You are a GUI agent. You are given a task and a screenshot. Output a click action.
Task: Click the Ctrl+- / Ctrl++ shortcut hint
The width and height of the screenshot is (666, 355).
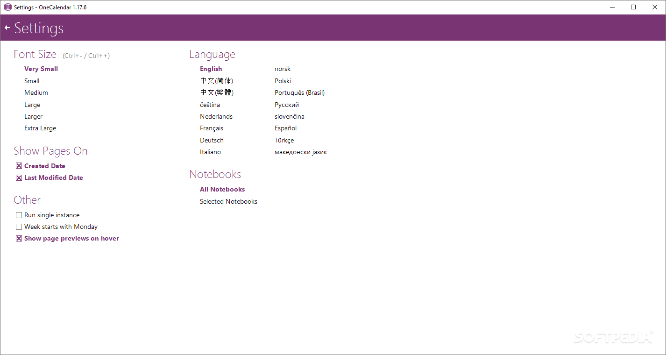click(x=86, y=56)
